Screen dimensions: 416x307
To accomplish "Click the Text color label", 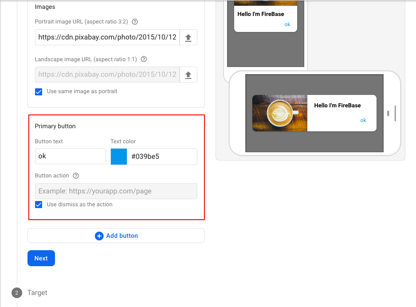I will pyautogui.click(x=123, y=142).
